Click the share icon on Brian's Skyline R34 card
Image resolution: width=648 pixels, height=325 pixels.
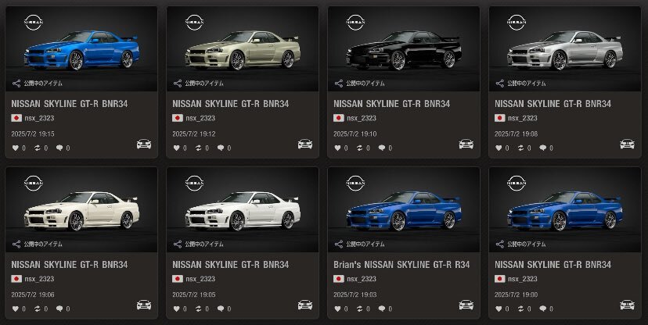pos(338,245)
